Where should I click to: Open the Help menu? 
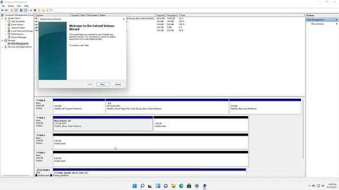[x=26, y=6]
